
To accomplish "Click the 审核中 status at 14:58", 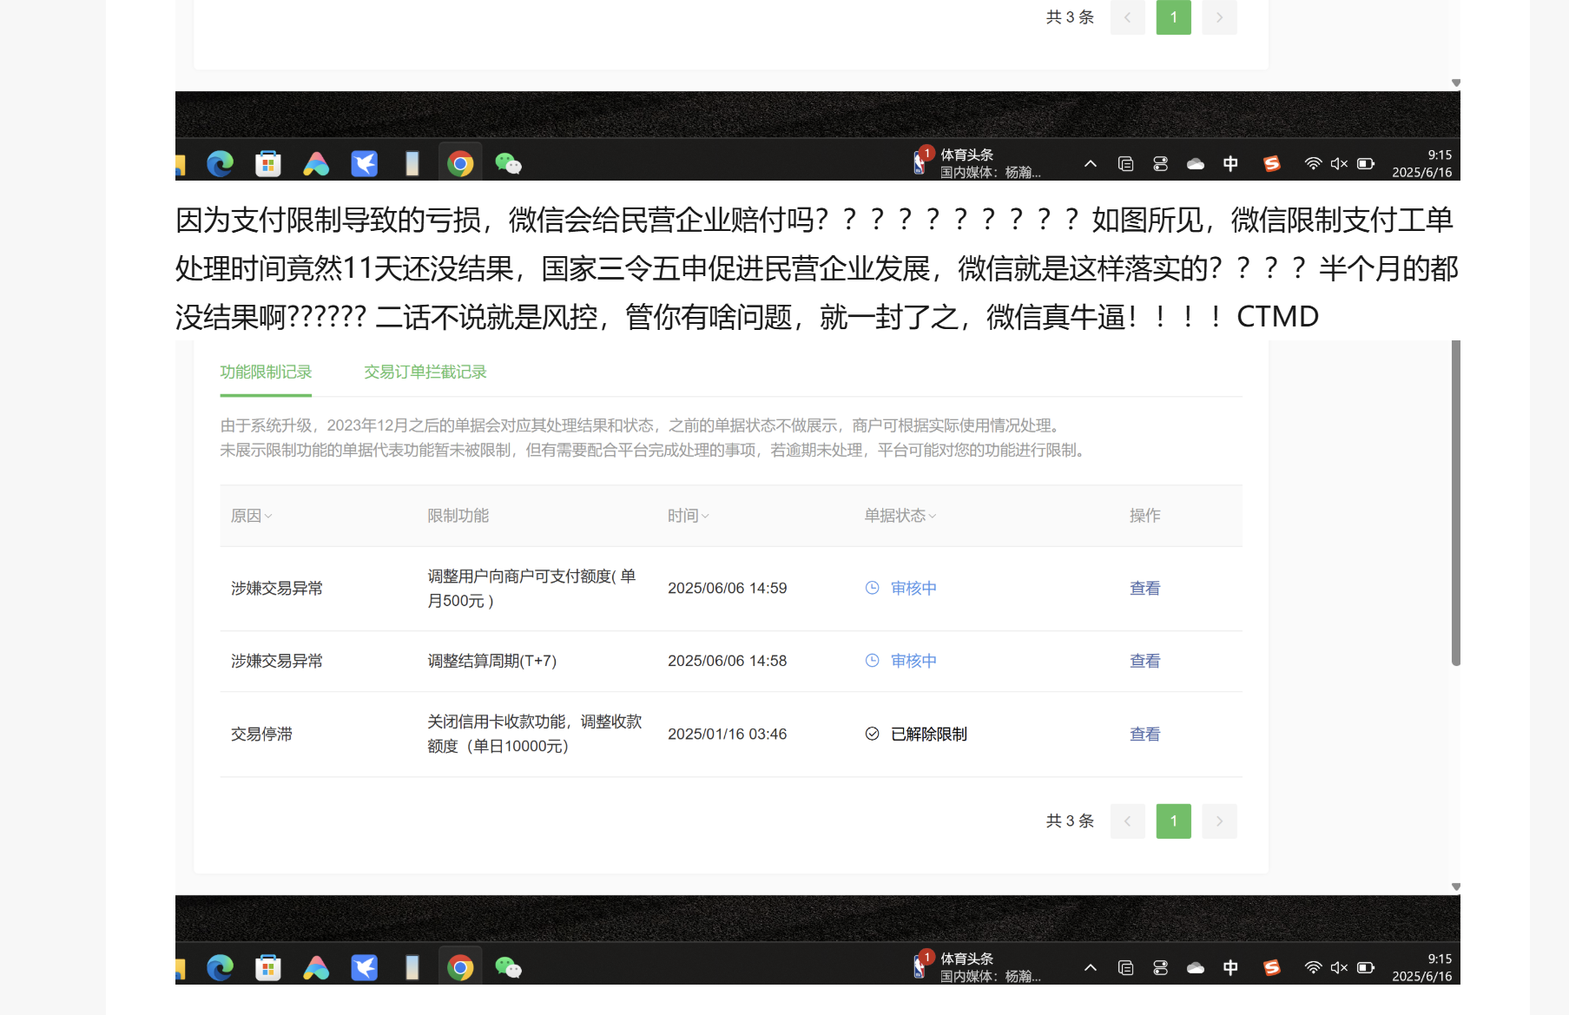I will (913, 661).
